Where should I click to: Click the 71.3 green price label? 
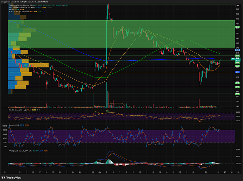[x=238, y=27]
